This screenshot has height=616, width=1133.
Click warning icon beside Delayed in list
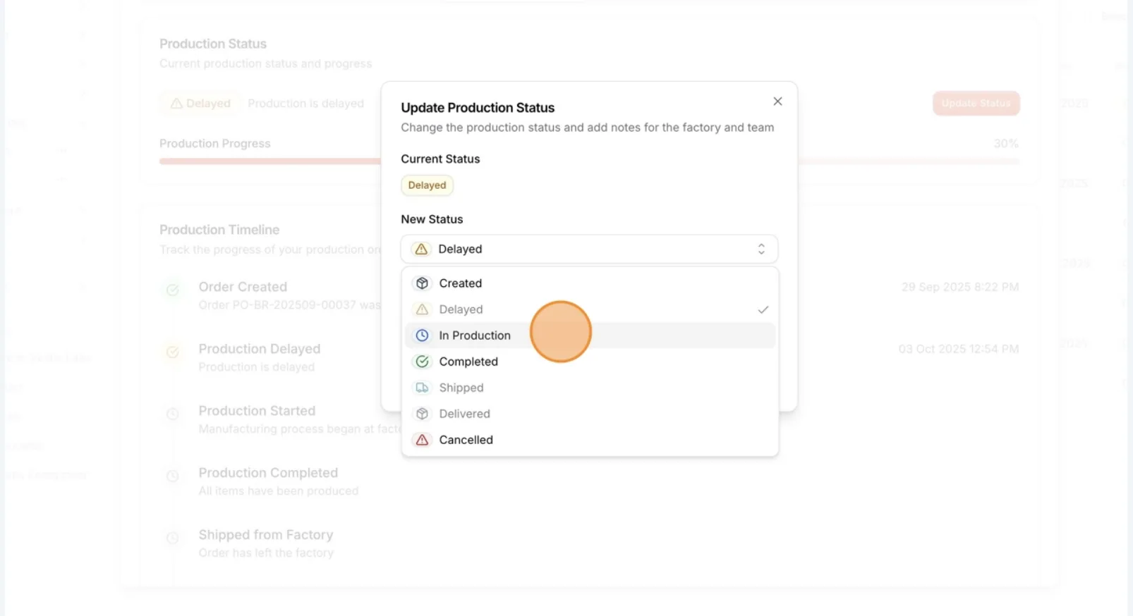click(422, 309)
